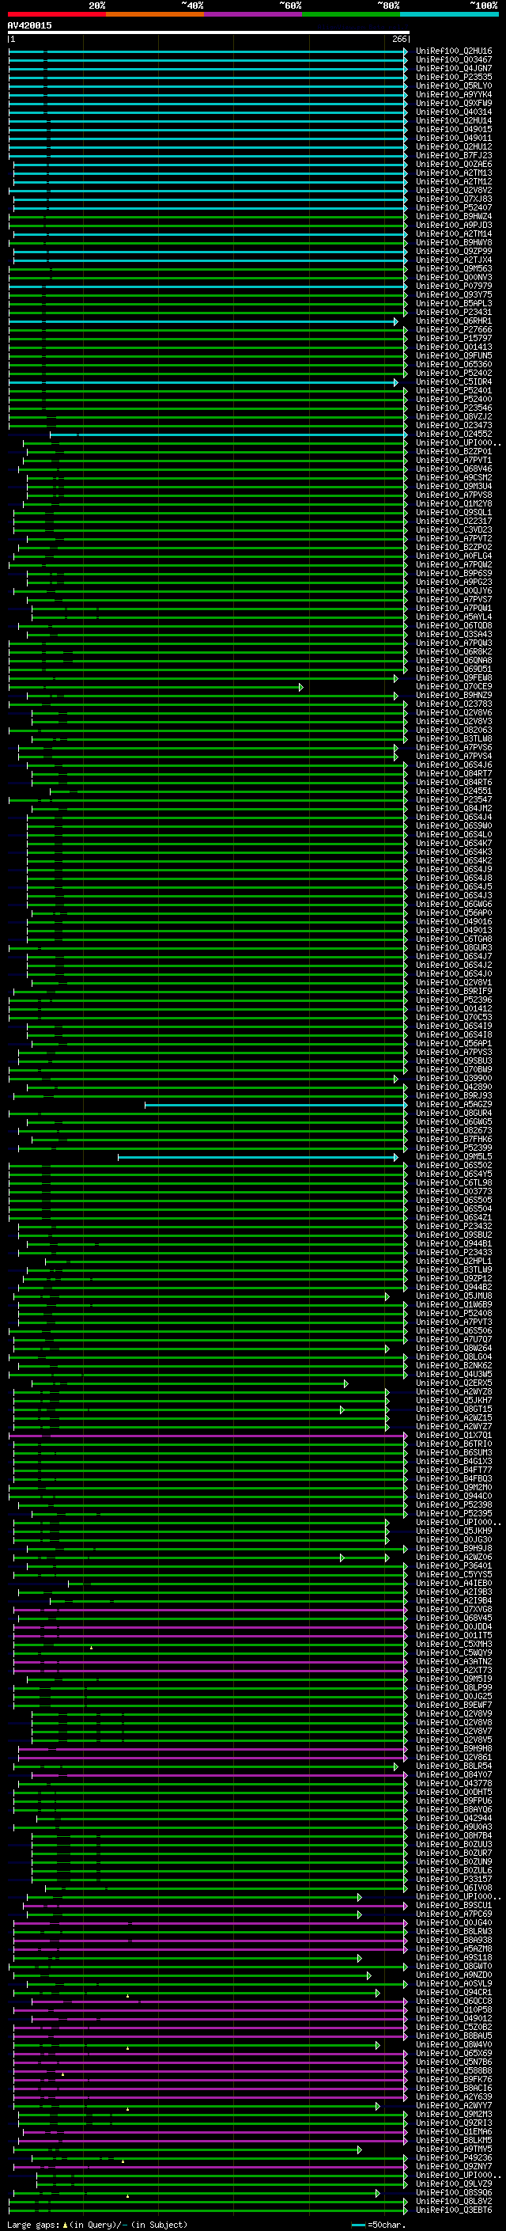The width and height of the screenshot is (506, 2231).
Task: Click the UniRef100_Q6RHR1 label
Action: (454, 321)
